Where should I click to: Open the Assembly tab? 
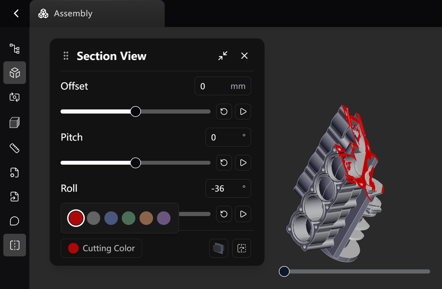[97, 14]
